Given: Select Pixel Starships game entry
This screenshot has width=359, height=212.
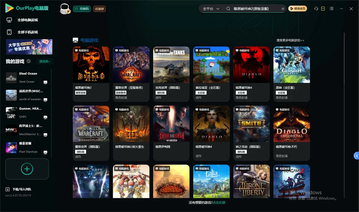Looking at the screenshot, I should coord(27,148).
